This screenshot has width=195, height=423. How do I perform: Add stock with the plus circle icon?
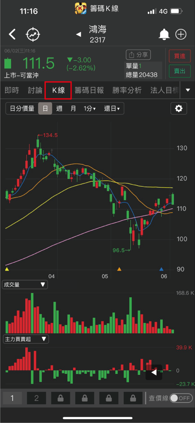click(x=181, y=35)
